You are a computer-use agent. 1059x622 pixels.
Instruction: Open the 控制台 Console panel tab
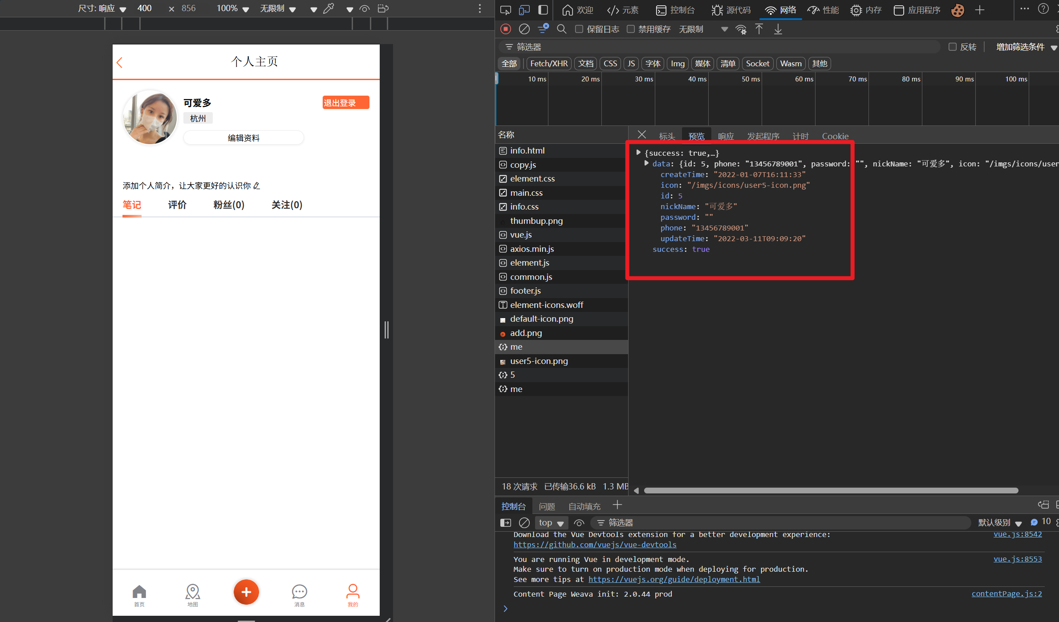tap(676, 10)
